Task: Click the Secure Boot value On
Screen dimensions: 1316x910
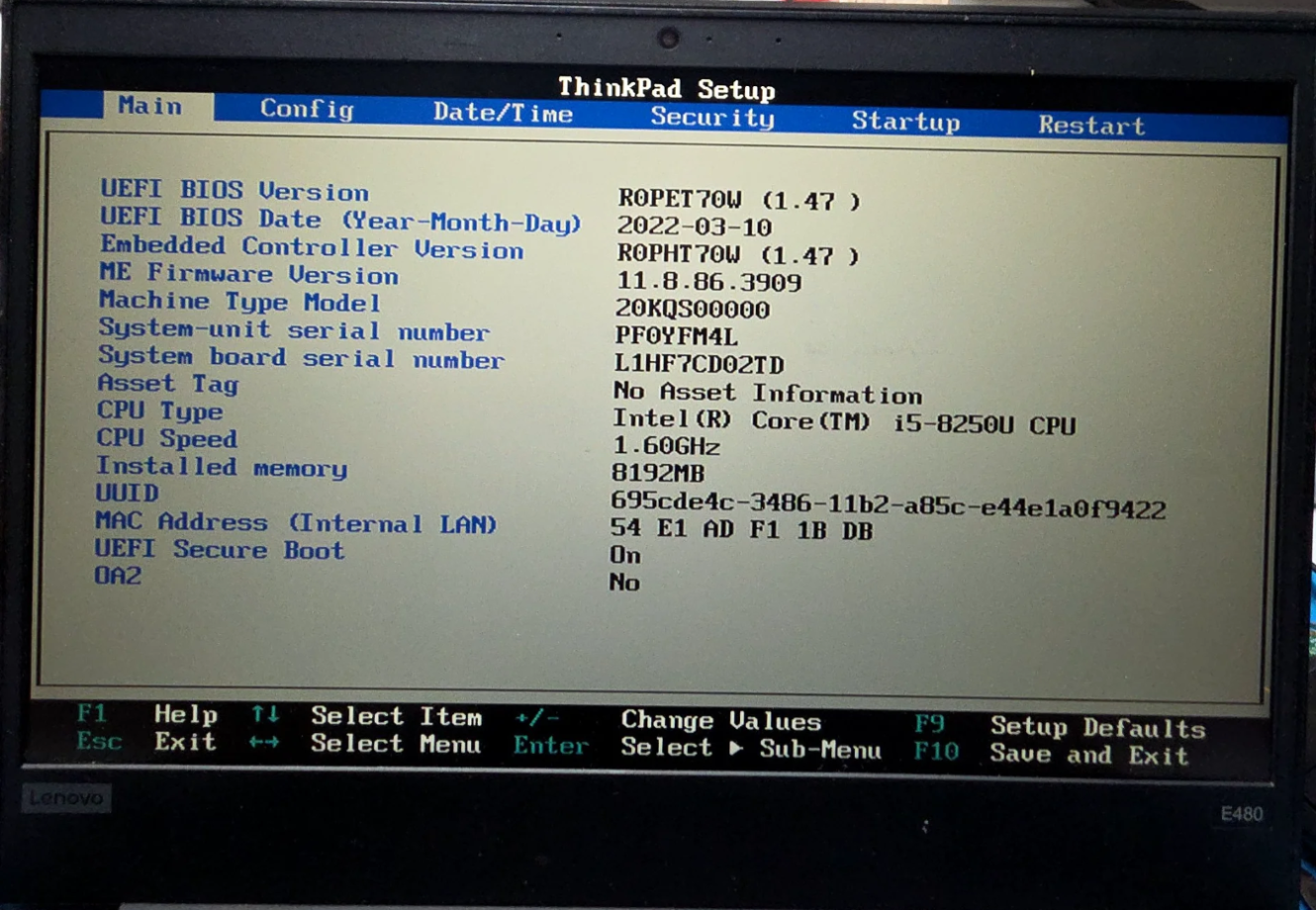Action: [625, 555]
